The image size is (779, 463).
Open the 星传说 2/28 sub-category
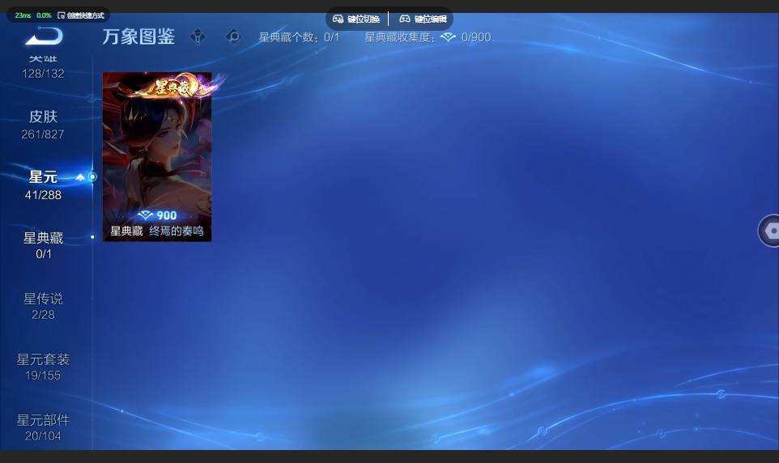point(43,306)
